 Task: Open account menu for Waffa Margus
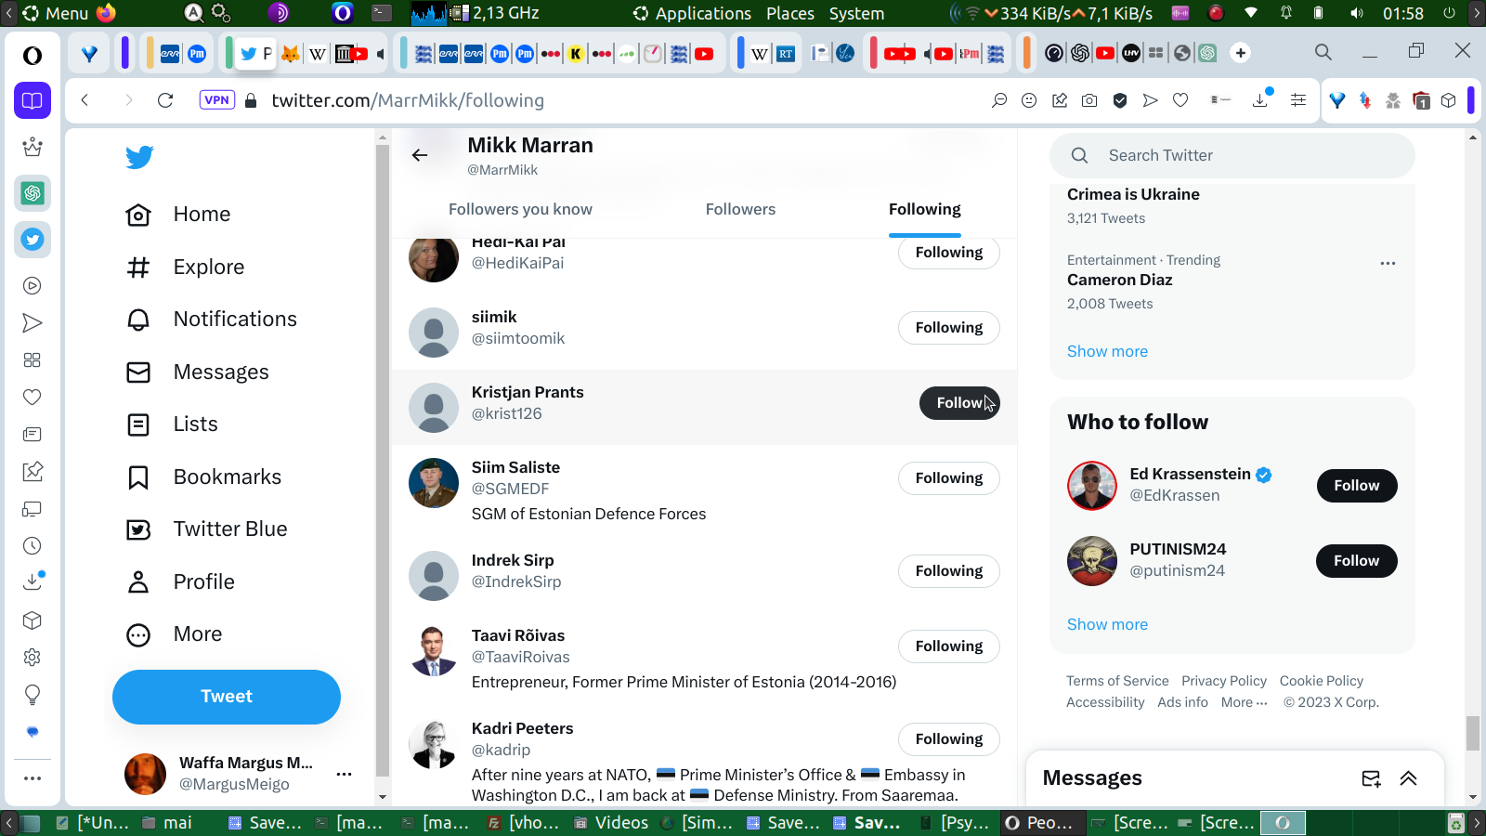pos(345,774)
